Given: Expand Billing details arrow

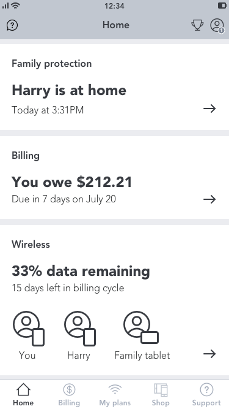Looking at the screenshot, I should (x=209, y=199).
